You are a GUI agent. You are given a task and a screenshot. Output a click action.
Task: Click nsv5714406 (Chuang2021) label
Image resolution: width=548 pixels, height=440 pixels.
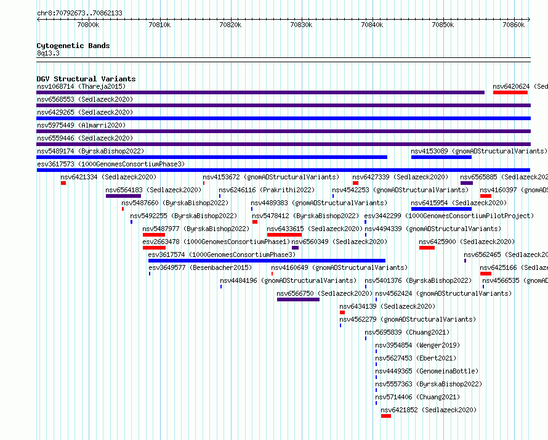click(x=417, y=397)
